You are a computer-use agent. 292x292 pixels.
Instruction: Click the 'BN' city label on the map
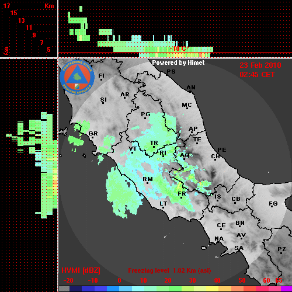(x=240, y=223)
